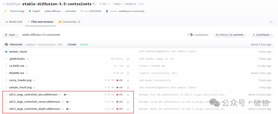Click the security scan icon beside sample_result.png

point(34,87)
